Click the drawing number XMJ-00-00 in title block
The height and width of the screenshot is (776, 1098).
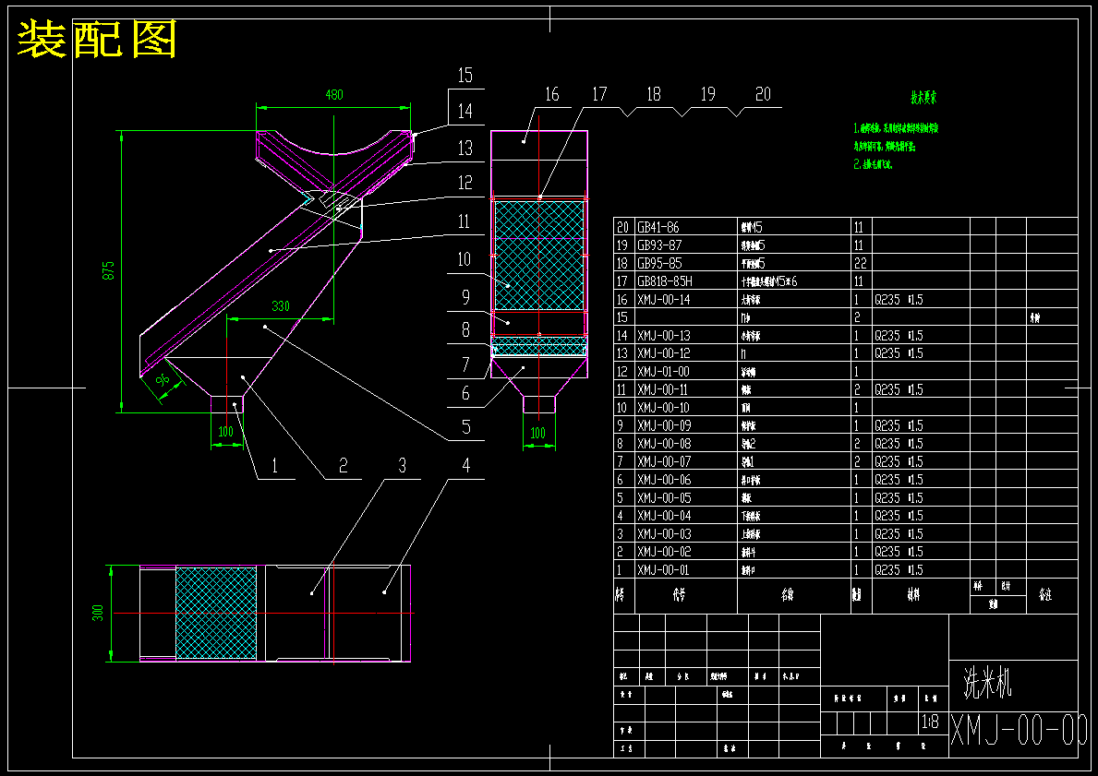(1020, 731)
